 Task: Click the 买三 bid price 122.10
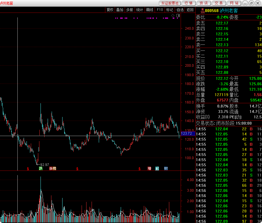(x=222, y=62)
